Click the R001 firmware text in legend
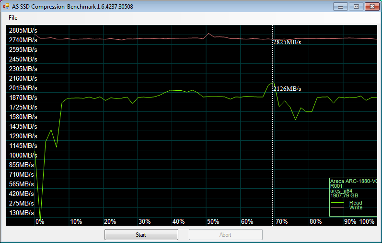The height and width of the screenshot is (243, 382). click(336, 186)
